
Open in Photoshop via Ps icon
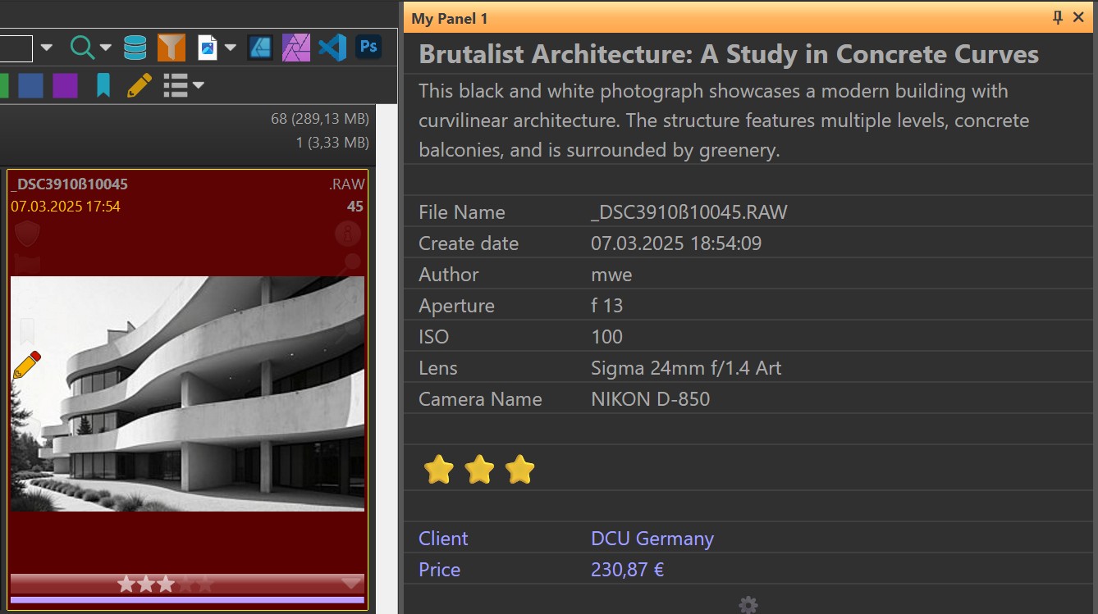click(x=368, y=47)
